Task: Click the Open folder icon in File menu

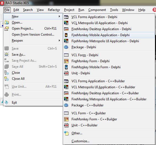Action: tap(7, 22)
